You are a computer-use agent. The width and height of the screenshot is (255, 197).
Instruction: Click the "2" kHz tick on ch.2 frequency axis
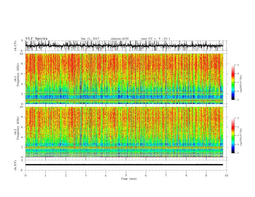(x=22, y=147)
